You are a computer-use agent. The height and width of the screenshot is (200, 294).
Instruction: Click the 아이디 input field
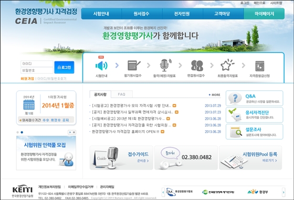[x=37, y=64]
